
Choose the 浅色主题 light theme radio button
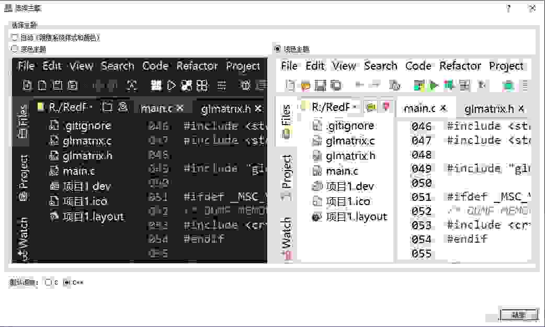tap(277, 49)
